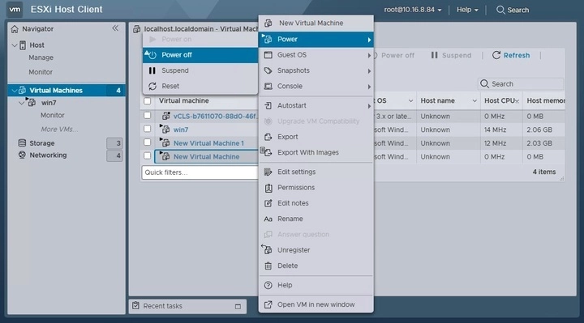Image resolution: width=584 pixels, height=323 pixels.
Task: Select Power off in the Power submenu
Action: point(200,55)
